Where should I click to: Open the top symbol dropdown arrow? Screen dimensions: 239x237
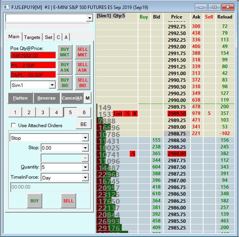tap(90, 18)
